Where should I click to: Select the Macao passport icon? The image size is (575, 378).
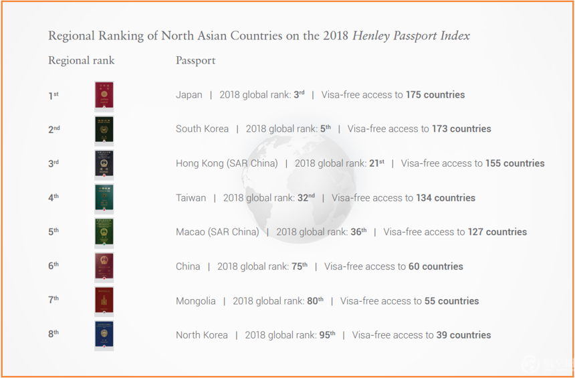click(x=104, y=232)
